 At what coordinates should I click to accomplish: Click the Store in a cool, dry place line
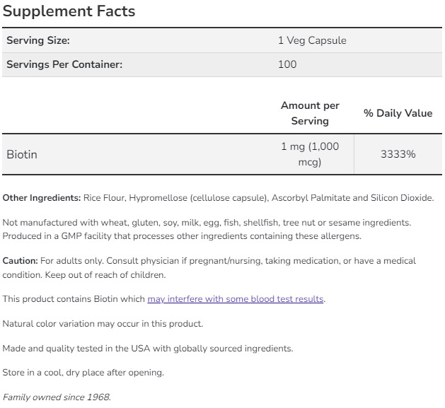click(x=83, y=373)
